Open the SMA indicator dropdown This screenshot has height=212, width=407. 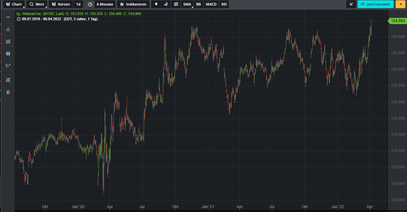point(187,4)
